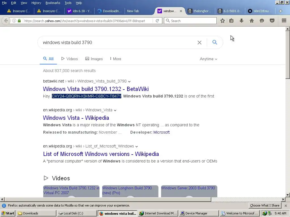Image resolution: width=290 pixels, height=217 pixels.
Task: Click the Choose What I Share button
Action: point(265,205)
